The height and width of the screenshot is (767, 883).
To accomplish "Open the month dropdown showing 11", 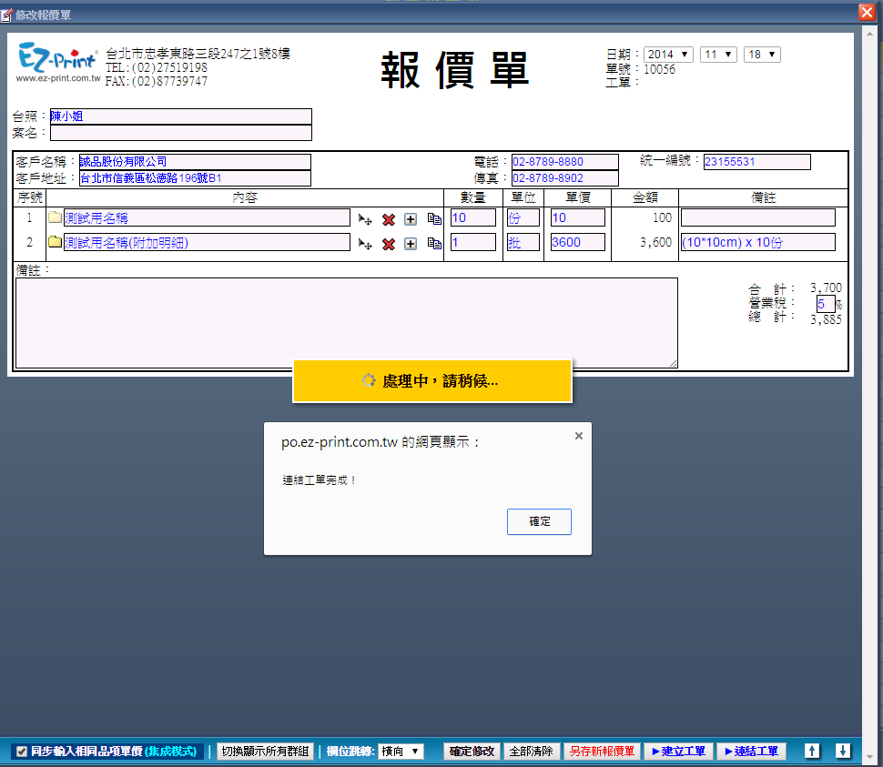I will coord(718,55).
